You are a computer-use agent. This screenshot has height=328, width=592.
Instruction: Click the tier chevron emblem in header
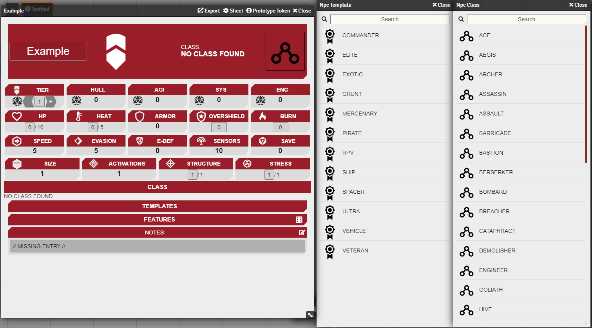click(x=116, y=52)
